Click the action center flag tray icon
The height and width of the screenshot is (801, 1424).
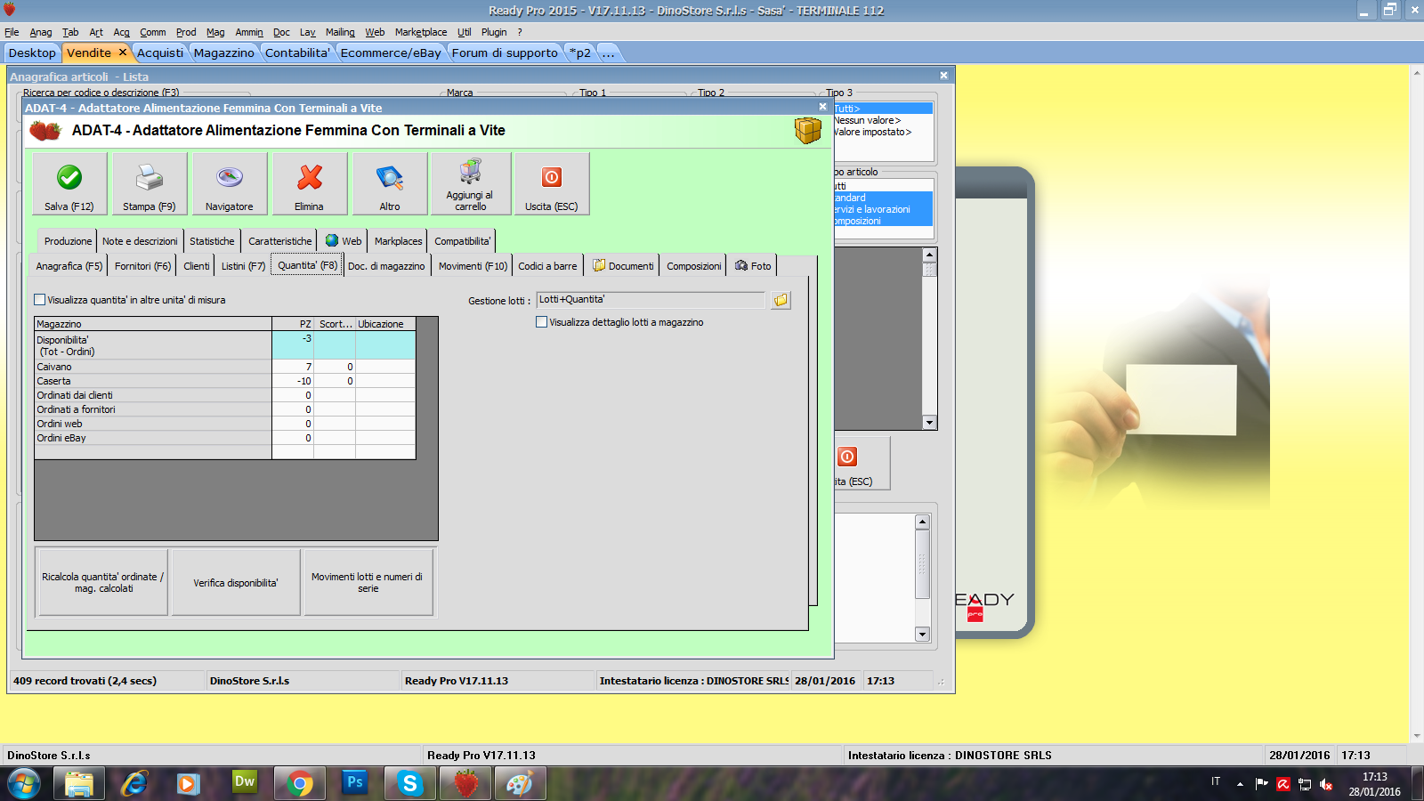(x=1261, y=784)
